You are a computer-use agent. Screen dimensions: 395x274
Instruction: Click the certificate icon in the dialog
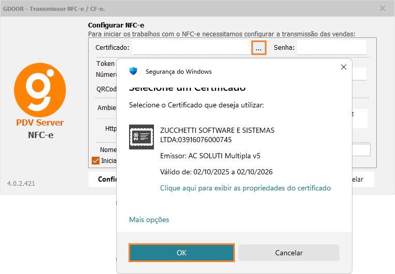click(142, 137)
